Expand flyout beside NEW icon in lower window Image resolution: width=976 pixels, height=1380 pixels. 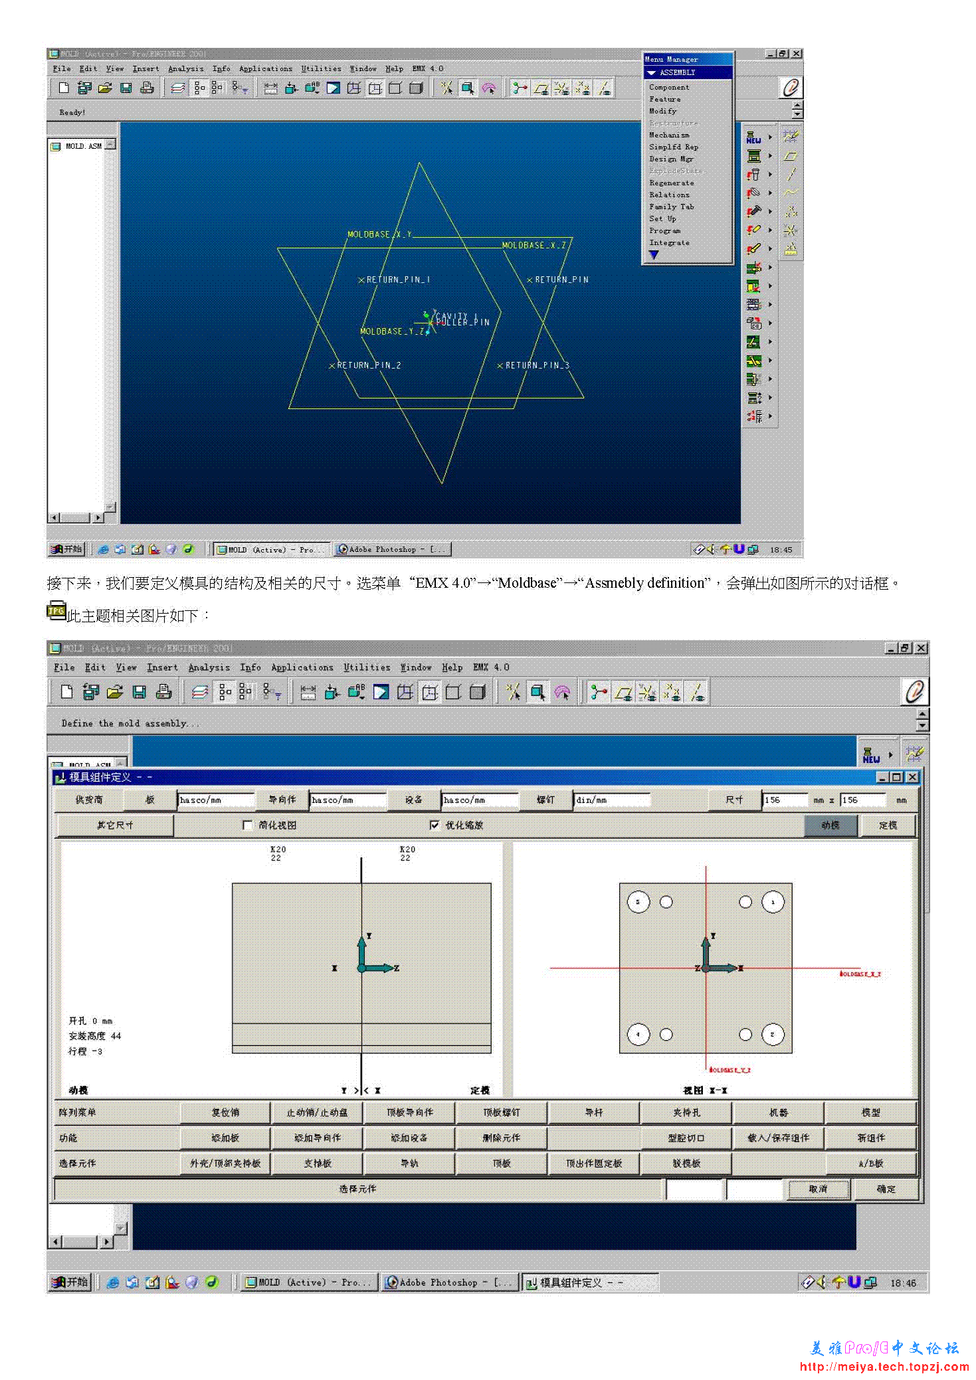tap(890, 755)
